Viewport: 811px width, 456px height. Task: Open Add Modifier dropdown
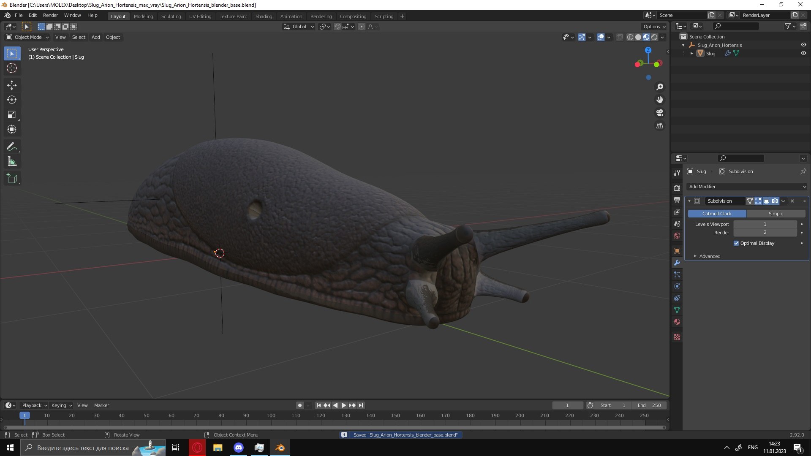coord(747,187)
